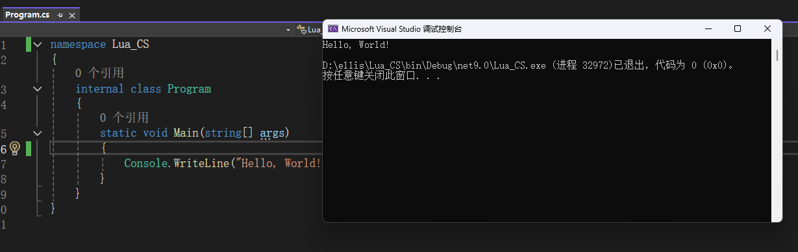Click "0 个引用" above Main method
The width and height of the screenshot is (798, 252).
(124, 117)
